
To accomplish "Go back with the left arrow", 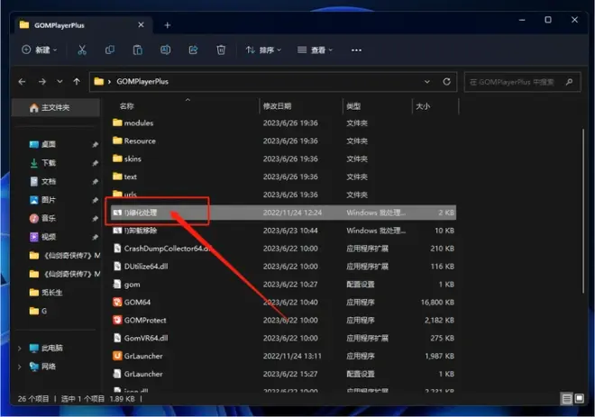I will pyautogui.click(x=22, y=81).
